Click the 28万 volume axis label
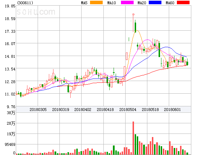This screenshot has width=211, height=155. [11, 123]
